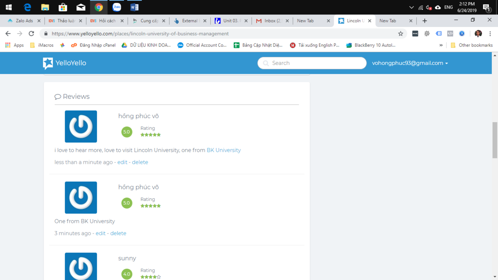Viewport: 498px width, 280px height.
Task: Close the Lincoln University tab
Action: coord(370,21)
